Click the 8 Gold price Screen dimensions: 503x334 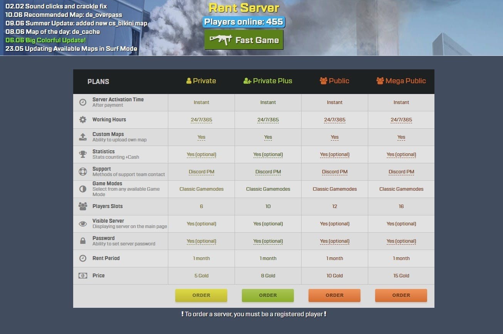click(268, 276)
